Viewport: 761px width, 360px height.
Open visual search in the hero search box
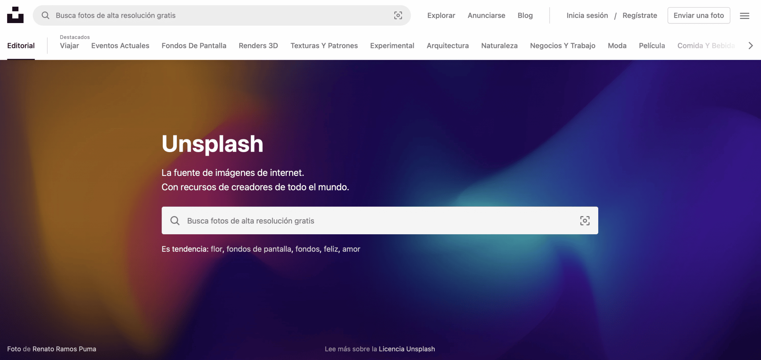584,221
